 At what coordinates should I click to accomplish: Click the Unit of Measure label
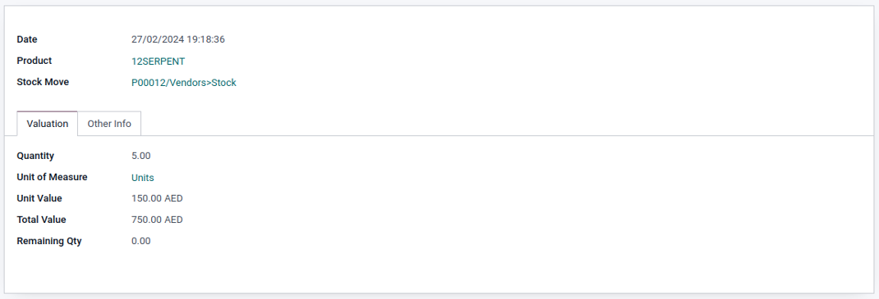pyautogui.click(x=52, y=177)
